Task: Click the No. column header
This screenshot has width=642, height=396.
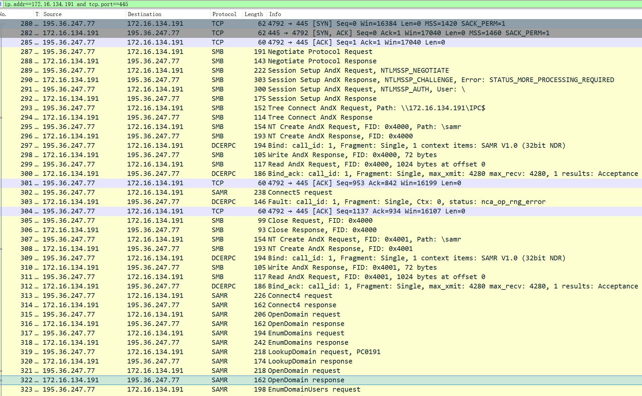Action: (x=17, y=14)
